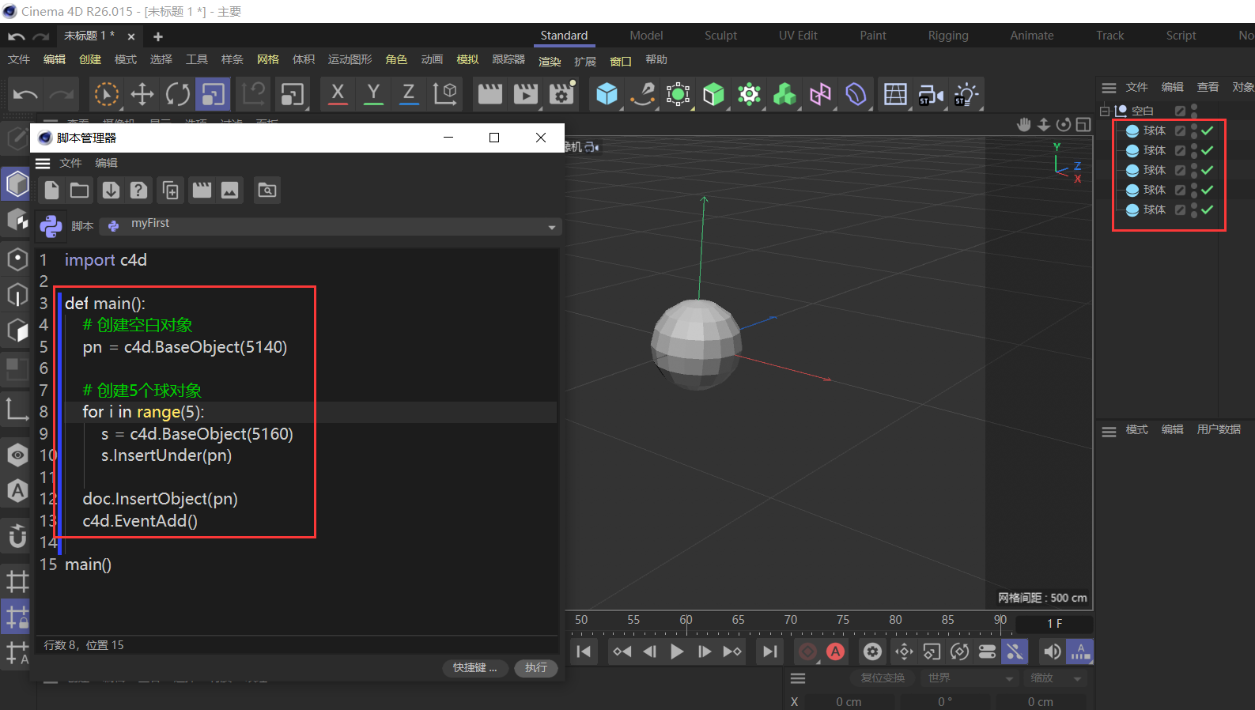The height and width of the screenshot is (710, 1255).
Task: Open the 渲染 main menu
Action: pos(550,61)
